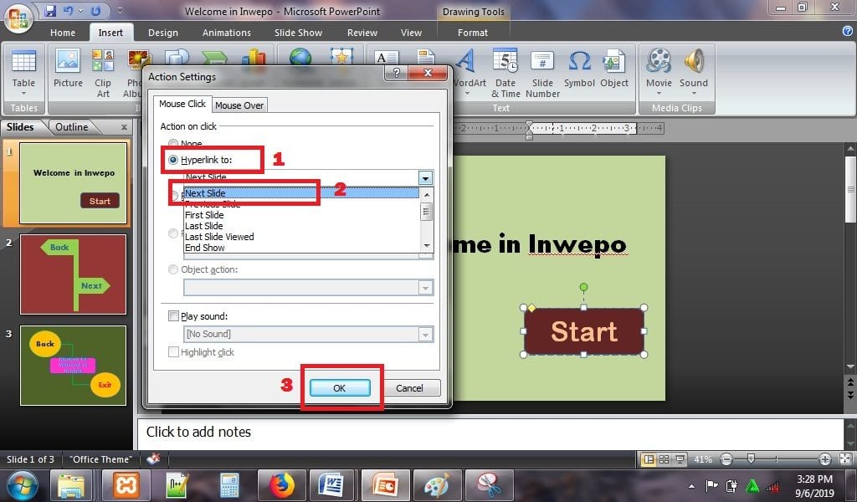Image resolution: width=857 pixels, height=502 pixels.
Task: Fit slide to current window icon
Action: [x=845, y=459]
